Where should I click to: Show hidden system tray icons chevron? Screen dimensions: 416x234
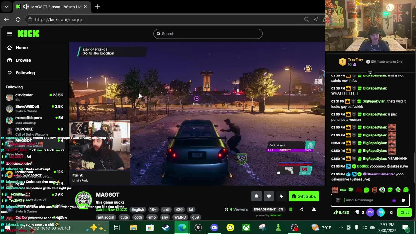341,228
